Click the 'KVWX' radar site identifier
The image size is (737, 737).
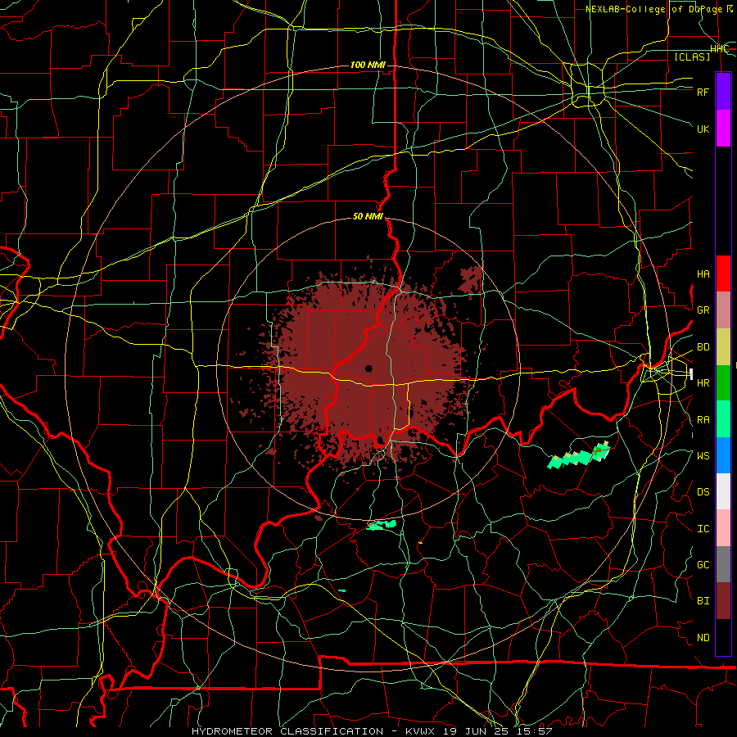click(418, 731)
